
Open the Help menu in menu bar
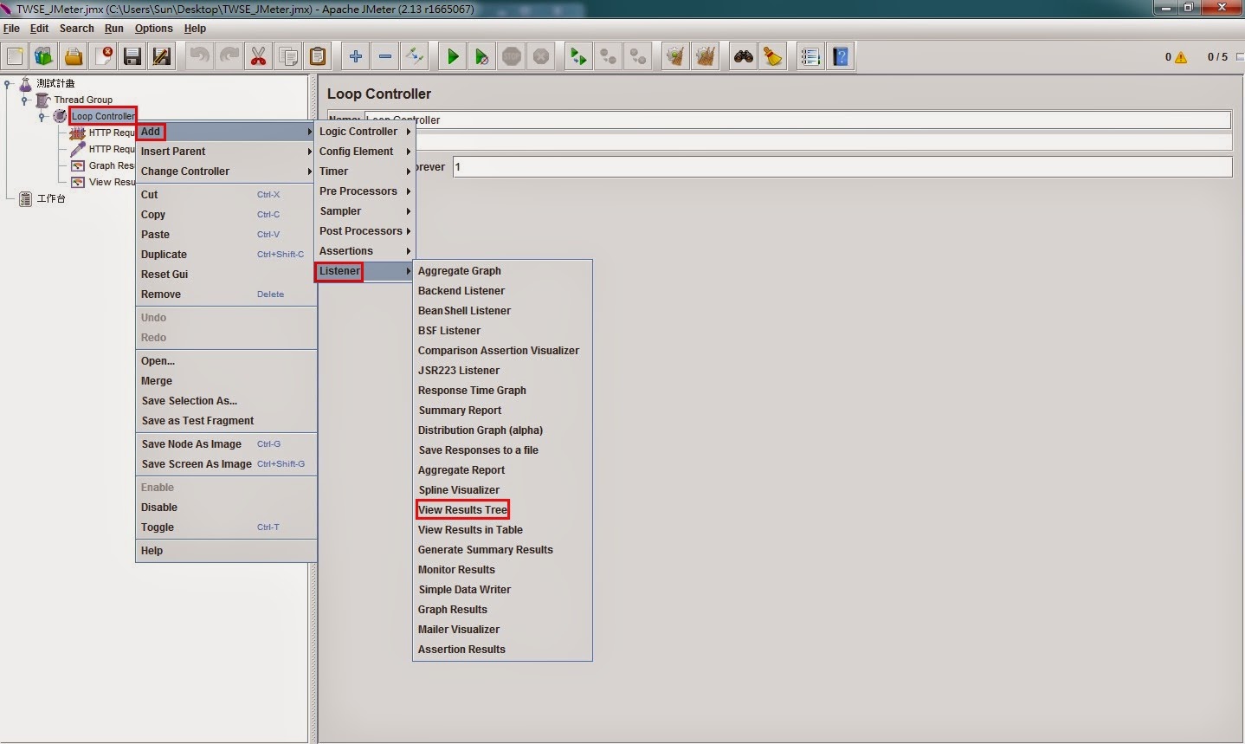coord(195,29)
